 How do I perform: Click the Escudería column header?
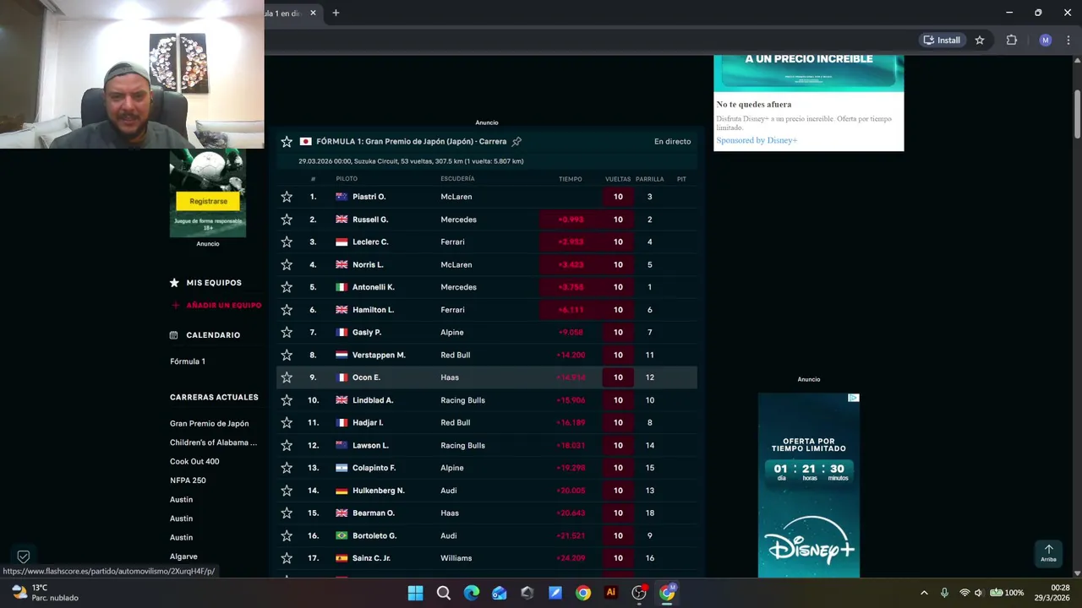[x=457, y=179]
